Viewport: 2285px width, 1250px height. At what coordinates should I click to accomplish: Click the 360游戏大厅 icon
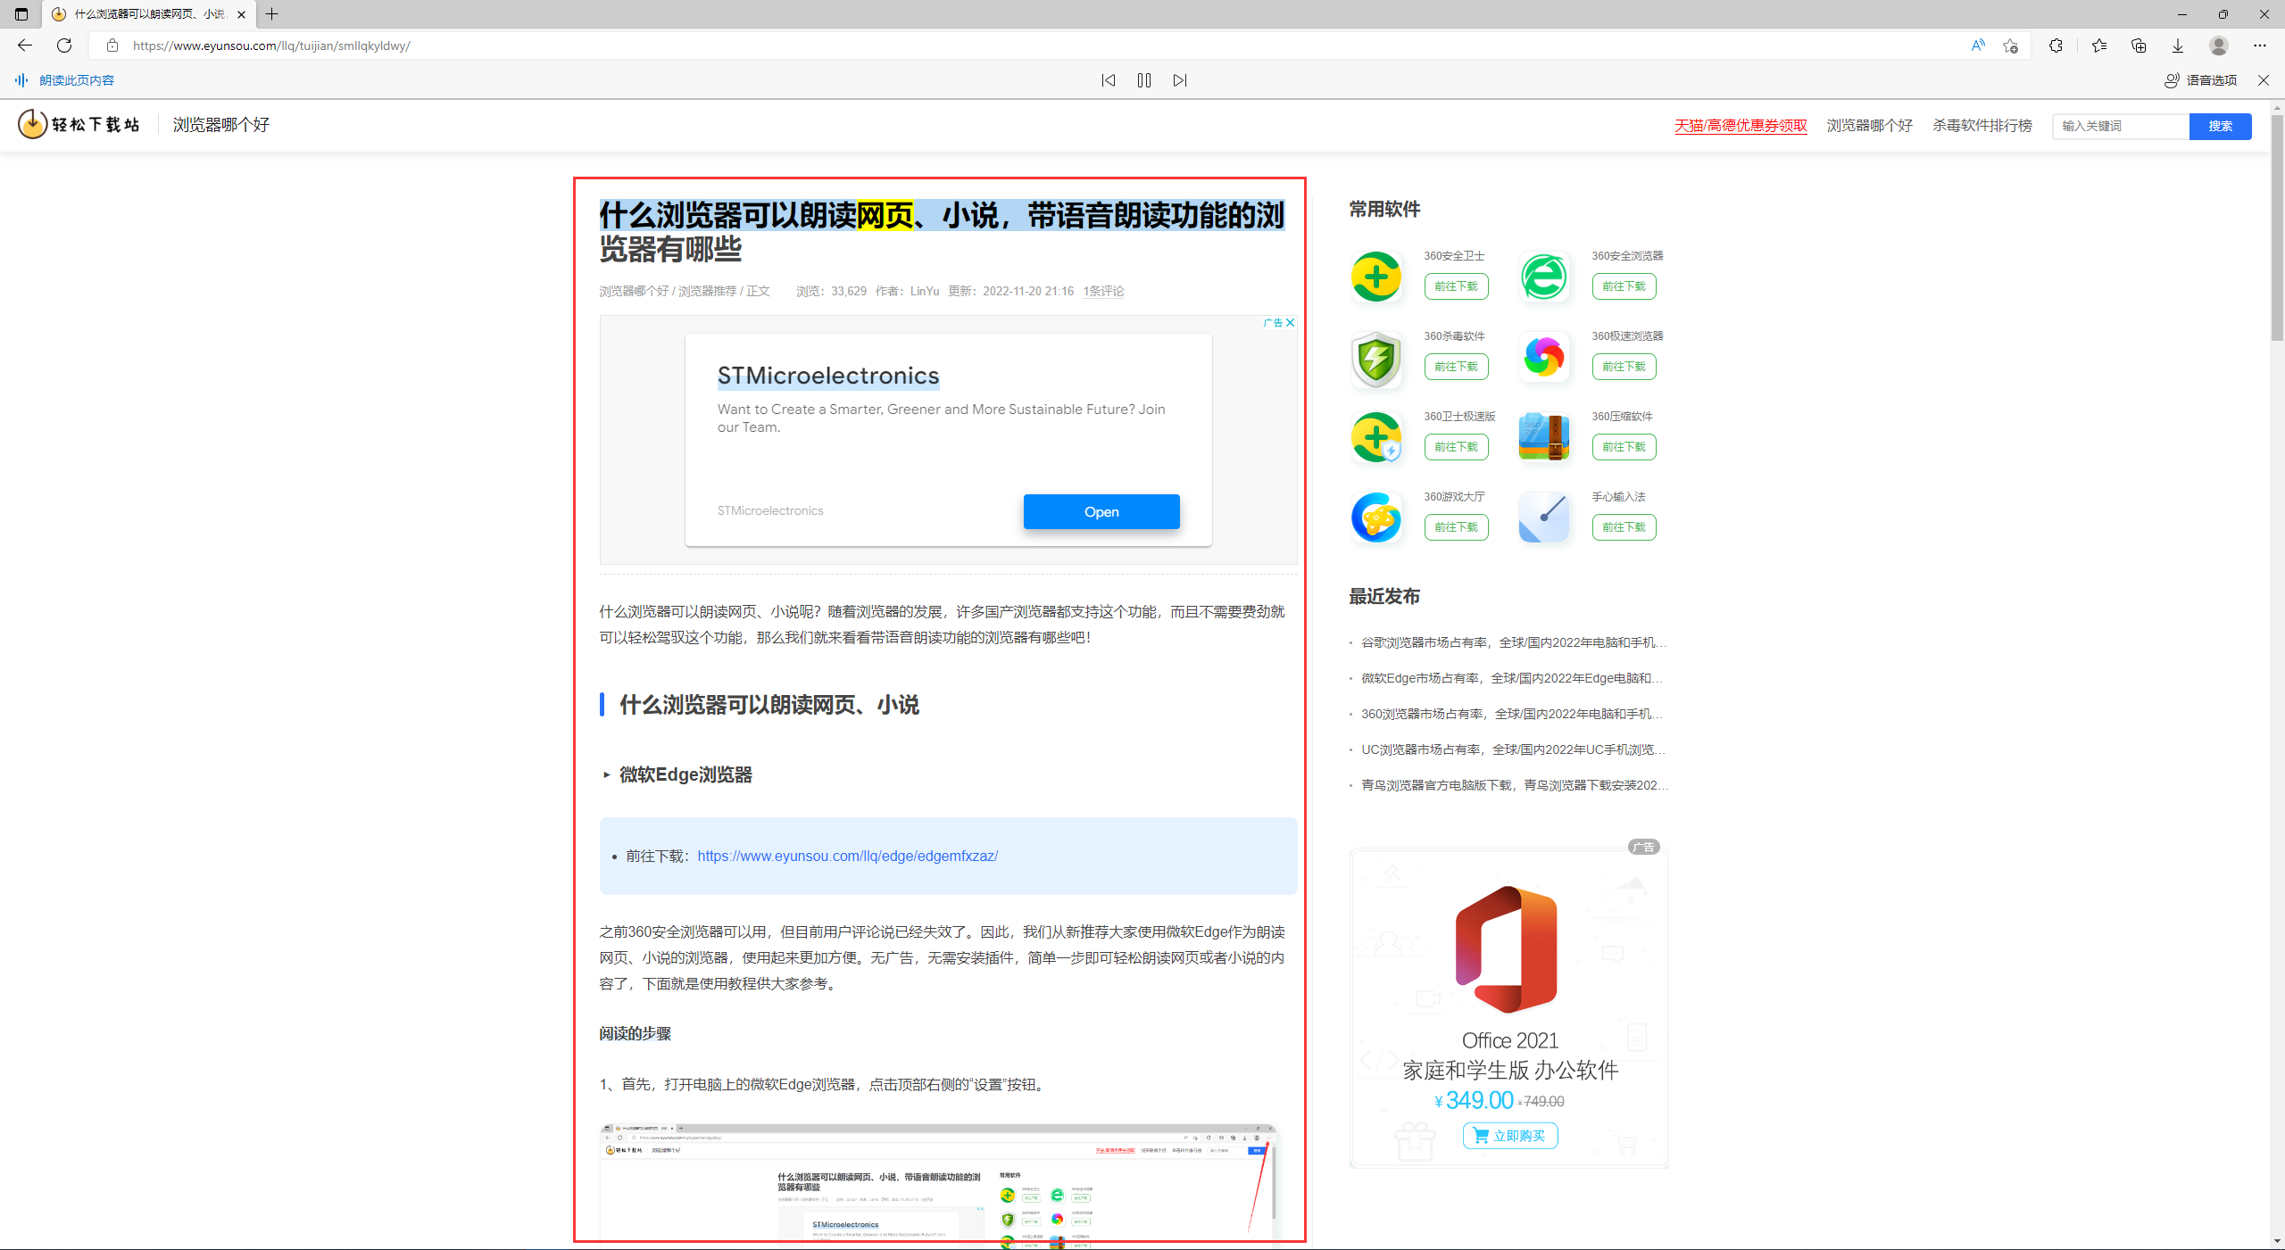[x=1376, y=517]
